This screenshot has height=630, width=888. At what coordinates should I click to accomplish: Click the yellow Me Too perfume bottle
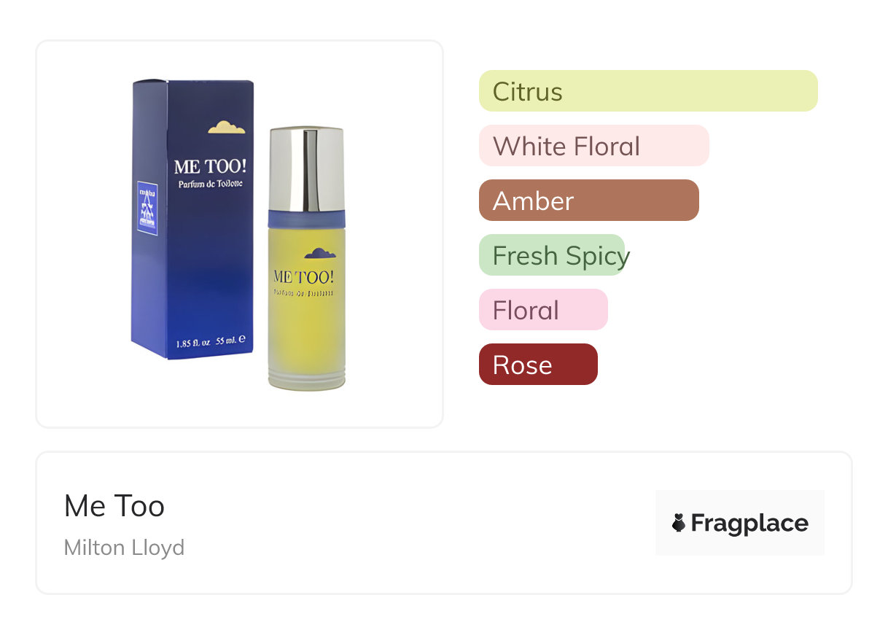(x=306, y=259)
